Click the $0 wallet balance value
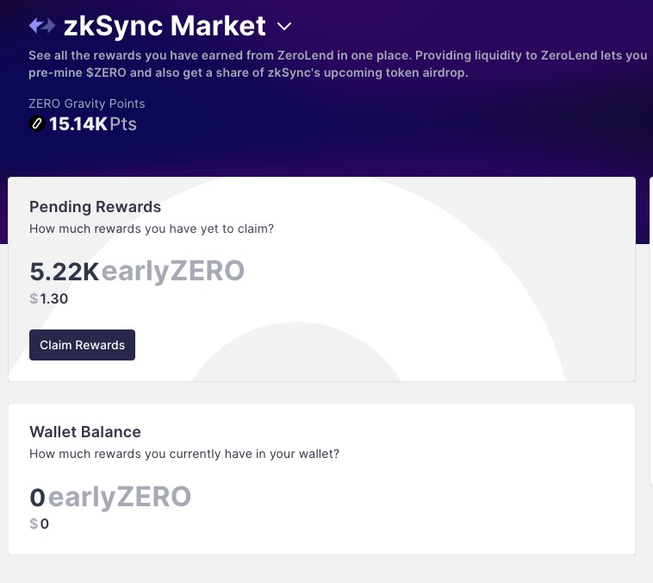Image resolution: width=653 pixels, height=583 pixels. tap(40, 523)
